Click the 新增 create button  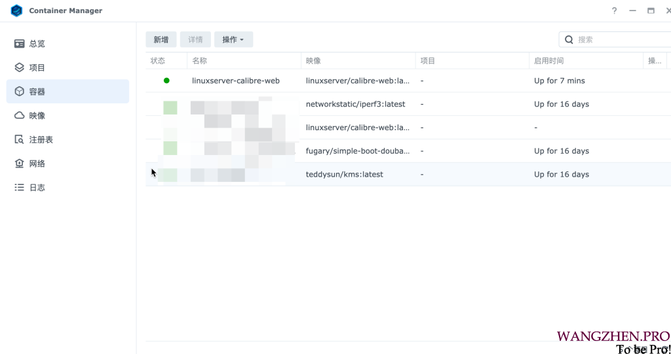[161, 40]
